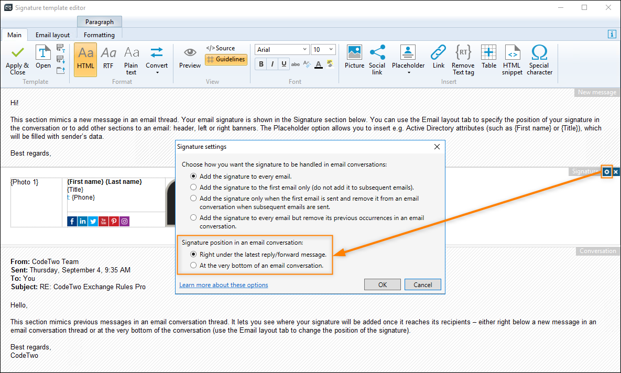Image resolution: width=621 pixels, height=373 pixels.
Task: Remove the Signature section with the X
Action: pos(615,171)
